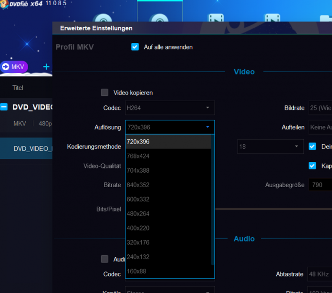Click the Bits/Pixel slider track

click(272, 209)
